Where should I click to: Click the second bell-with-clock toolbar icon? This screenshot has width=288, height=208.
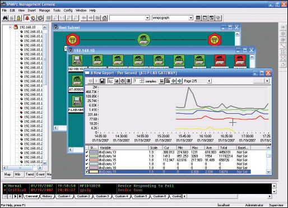click(x=34, y=18)
